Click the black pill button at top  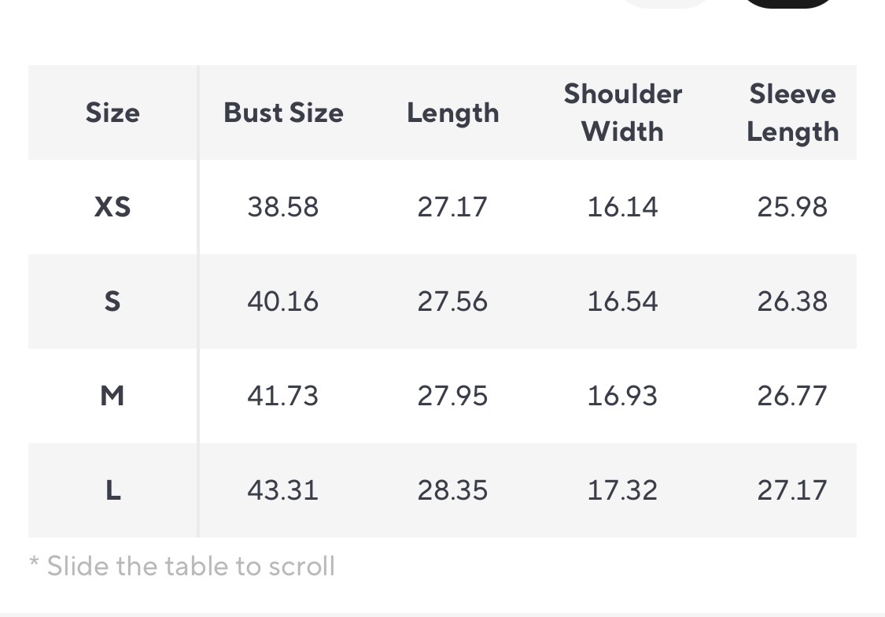tap(788, 2)
